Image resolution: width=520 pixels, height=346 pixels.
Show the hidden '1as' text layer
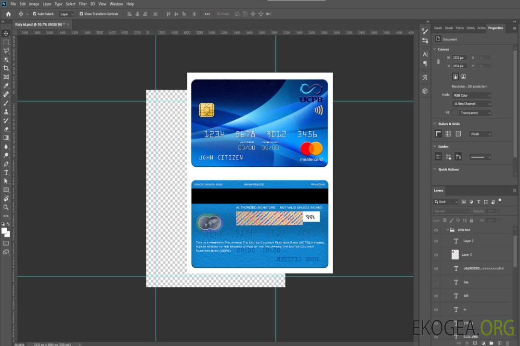coord(436,283)
